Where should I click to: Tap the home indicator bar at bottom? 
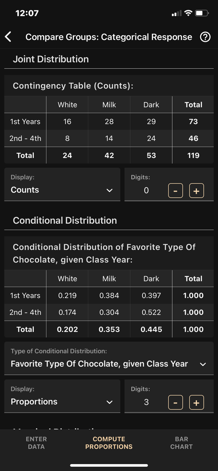point(109,465)
